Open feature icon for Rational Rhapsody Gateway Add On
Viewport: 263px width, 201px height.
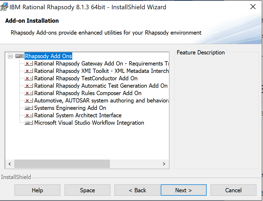pyautogui.click(x=29, y=64)
